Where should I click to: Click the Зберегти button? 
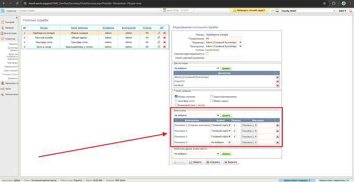point(196,162)
